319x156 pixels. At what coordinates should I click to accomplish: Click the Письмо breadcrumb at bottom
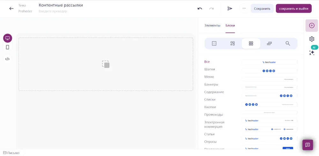coord(11,153)
